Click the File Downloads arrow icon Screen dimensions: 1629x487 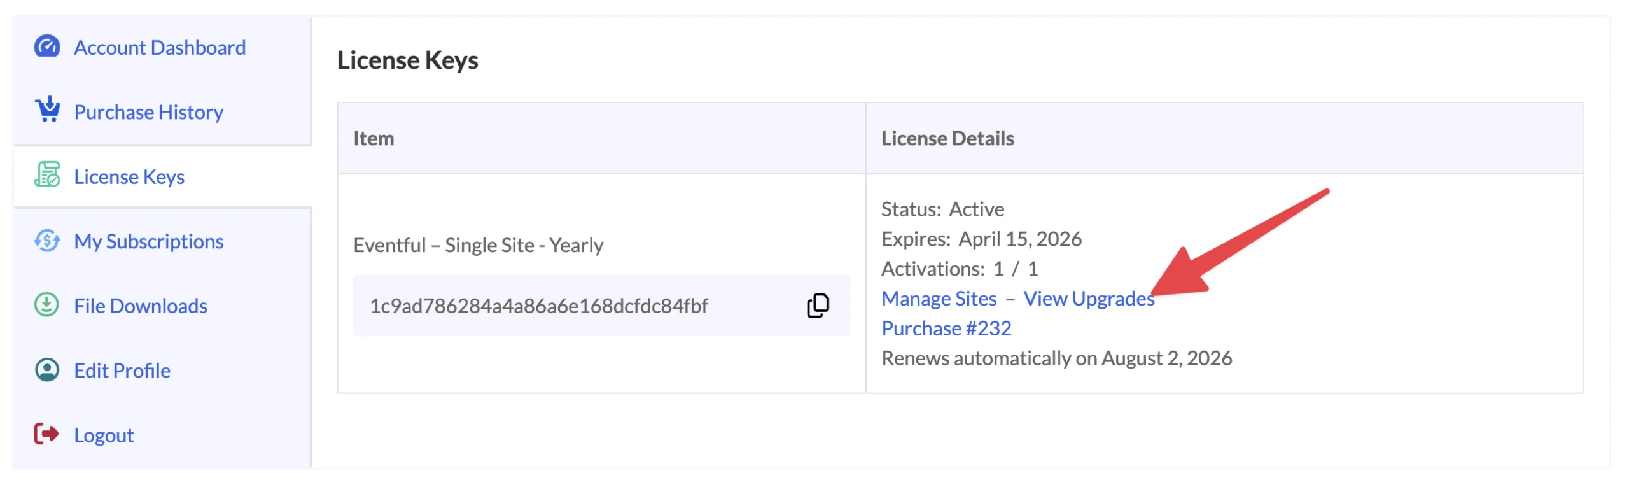tap(46, 306)
